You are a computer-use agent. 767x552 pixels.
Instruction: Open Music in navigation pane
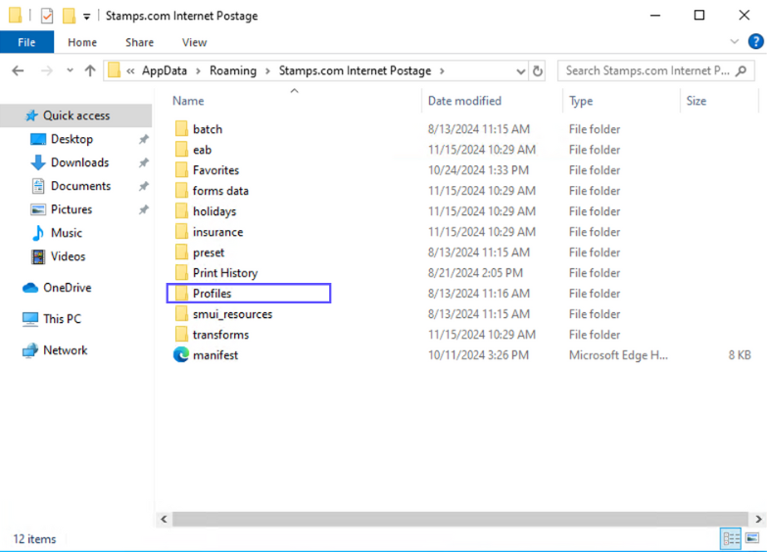click(x=67, y=233)
